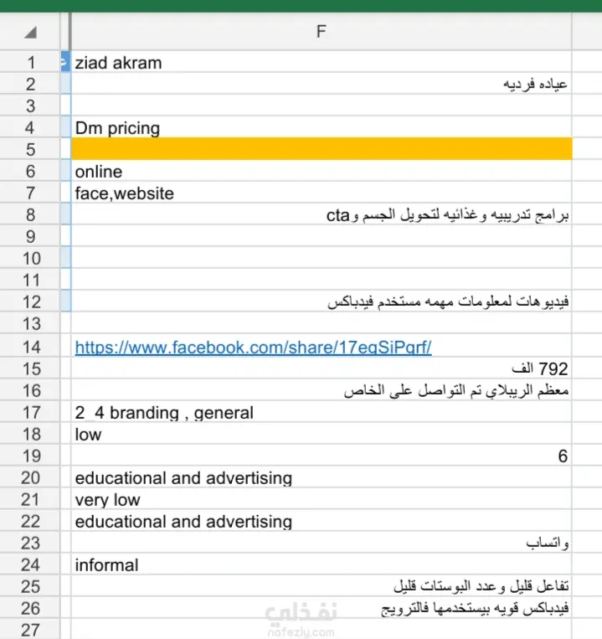Click the Select All corner triangle
This screenshot has height=639, width=602.
30,32
